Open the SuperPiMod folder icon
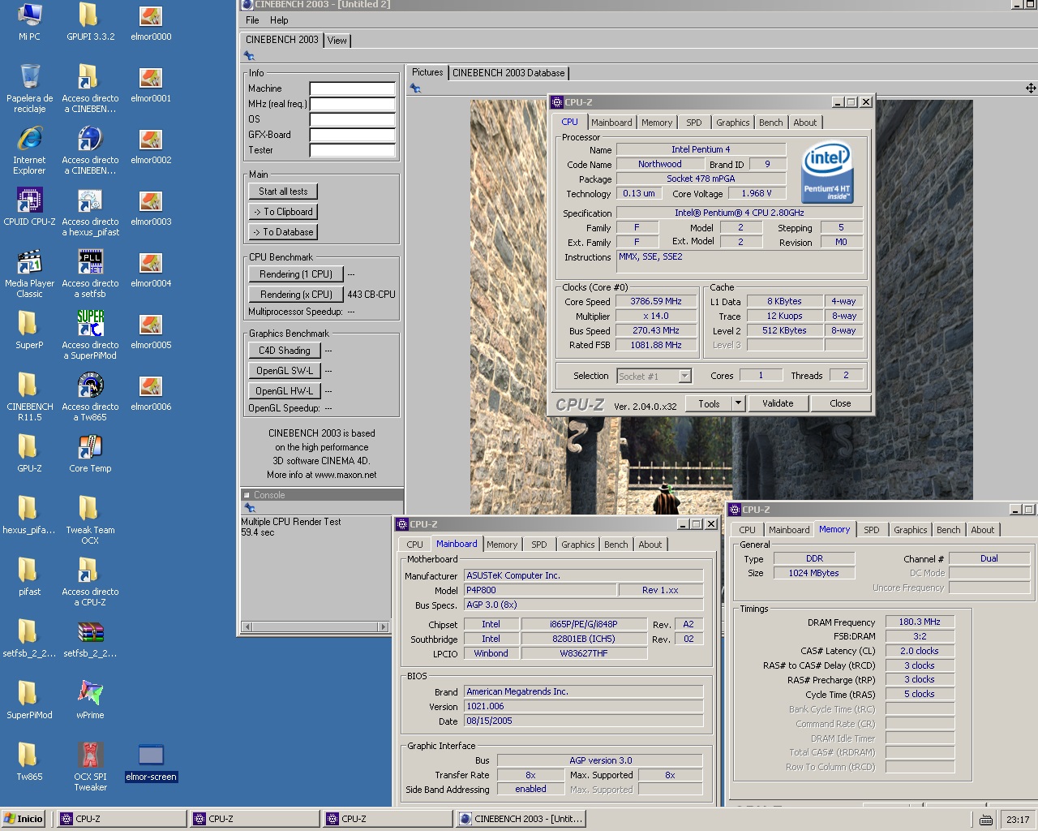 [x=29, y=700]
